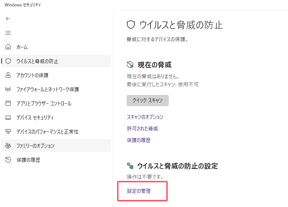Select the shield icon for virus protection
288x207 pixels.
tap(7, 61)
